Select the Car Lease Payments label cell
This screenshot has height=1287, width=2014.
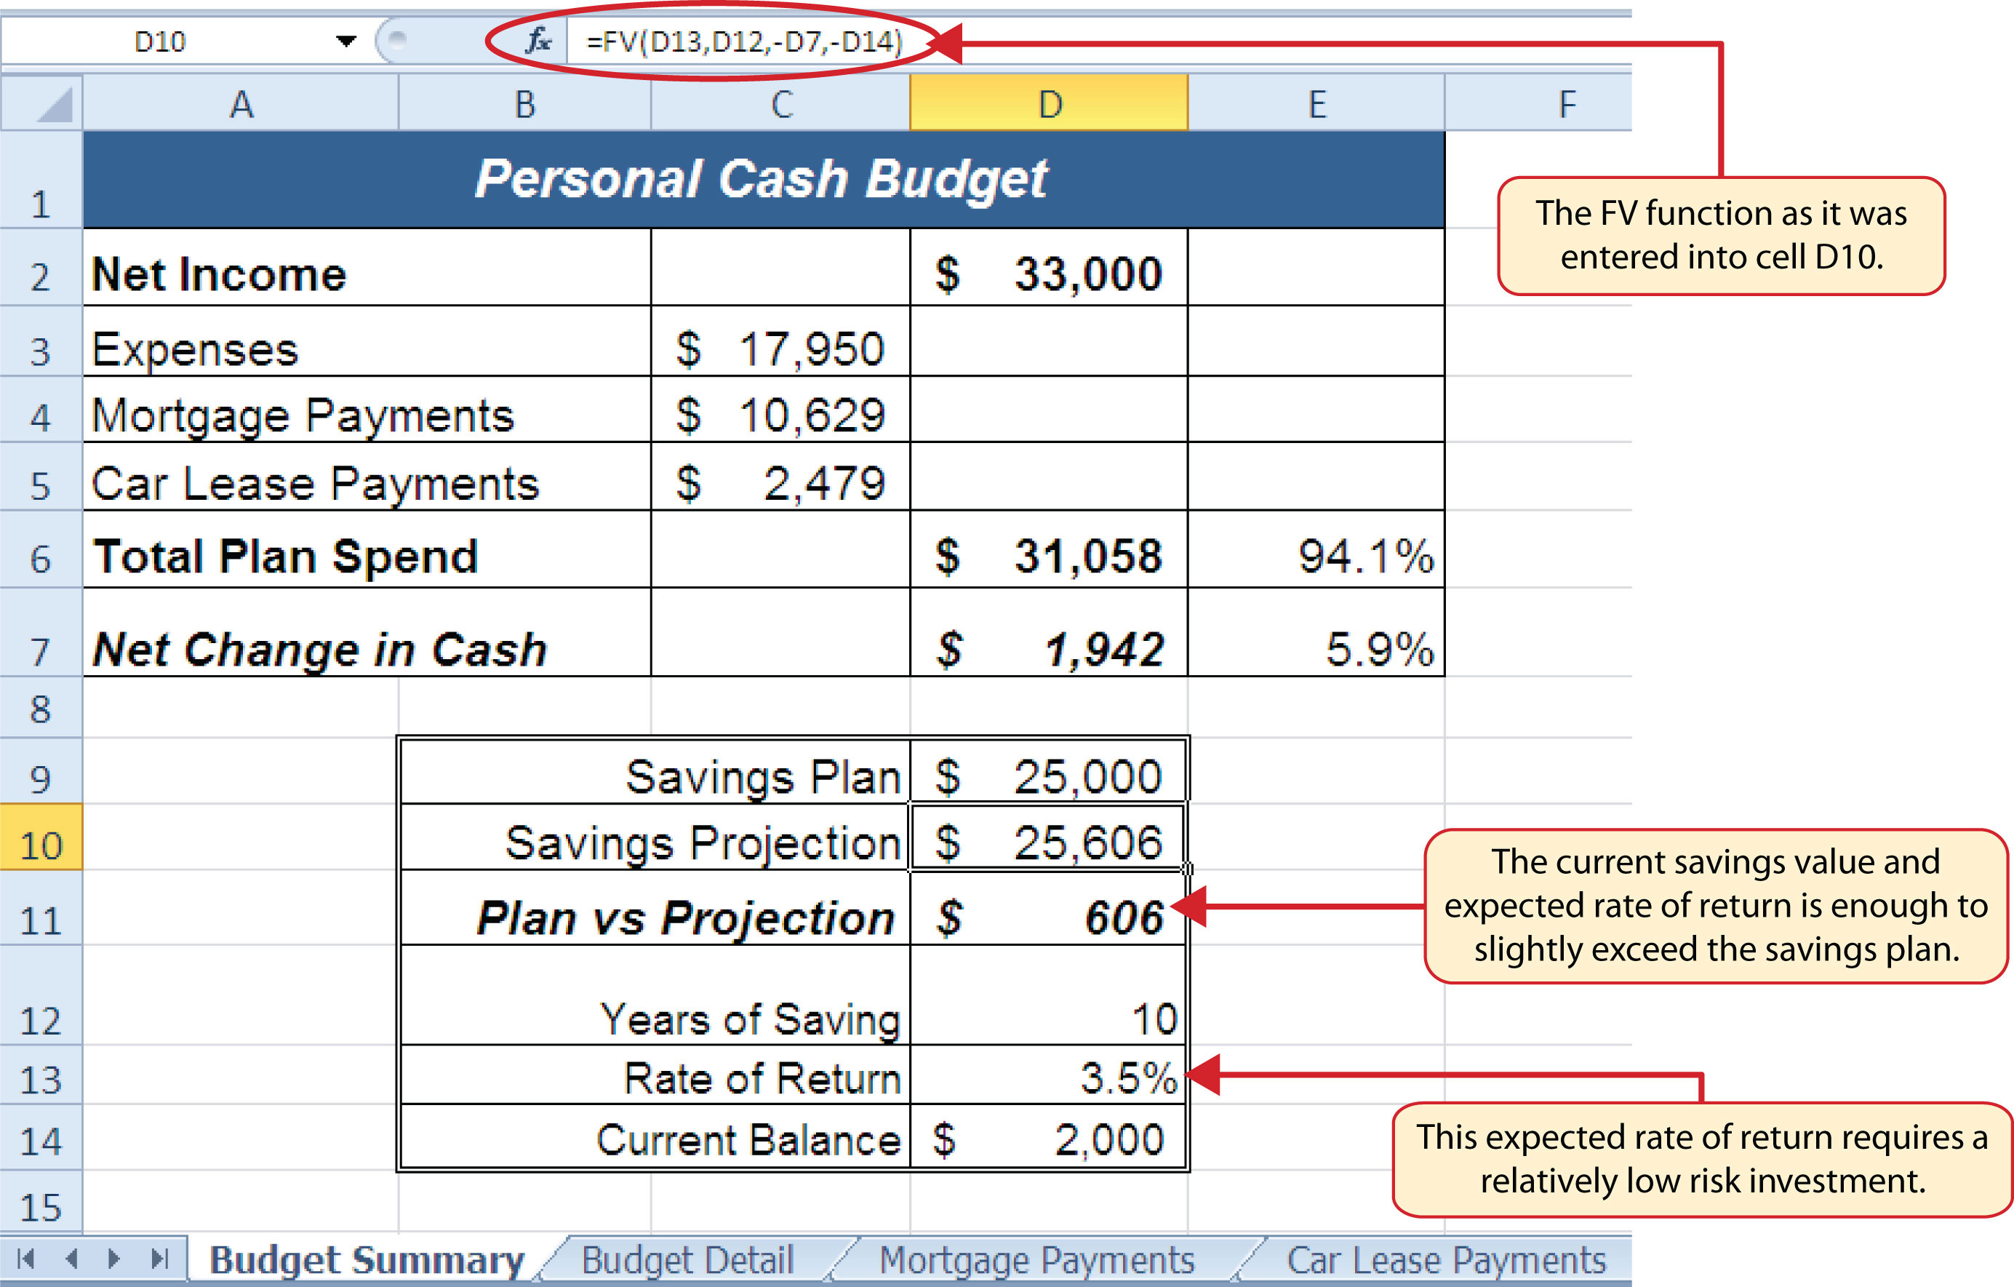367,477
